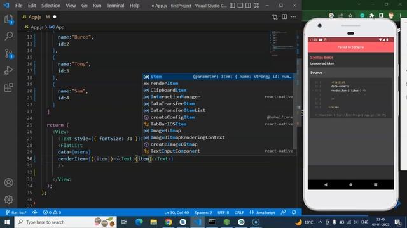Click the Chrome profile avatar
Screen dimensions: 407x228
391,15
